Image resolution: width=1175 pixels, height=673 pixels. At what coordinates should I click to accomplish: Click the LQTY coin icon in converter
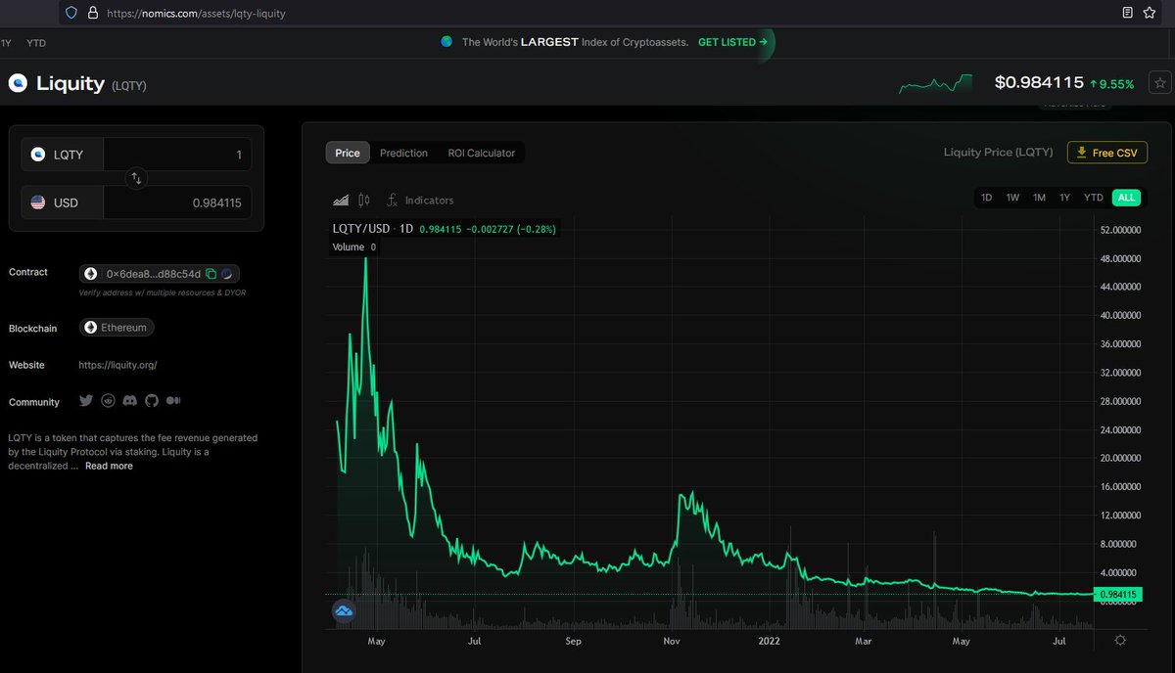point(38,155)
